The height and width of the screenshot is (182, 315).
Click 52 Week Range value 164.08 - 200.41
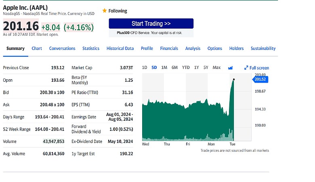point(50,129)
